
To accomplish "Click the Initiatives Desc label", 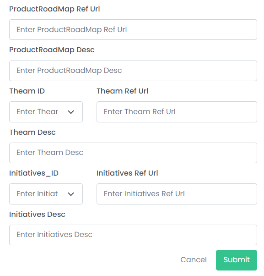I will click(x=37, y=215).
